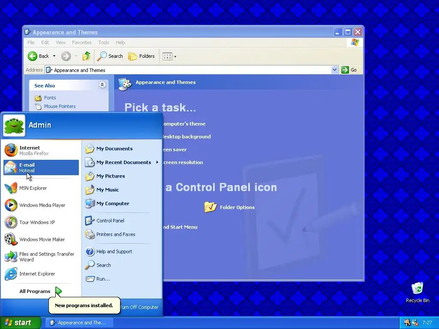Image resolution: width=439 pixels, height=329 pixels.
Task: Open the Run... dialog
Action: pyautogui.click(x=122, y=278)
